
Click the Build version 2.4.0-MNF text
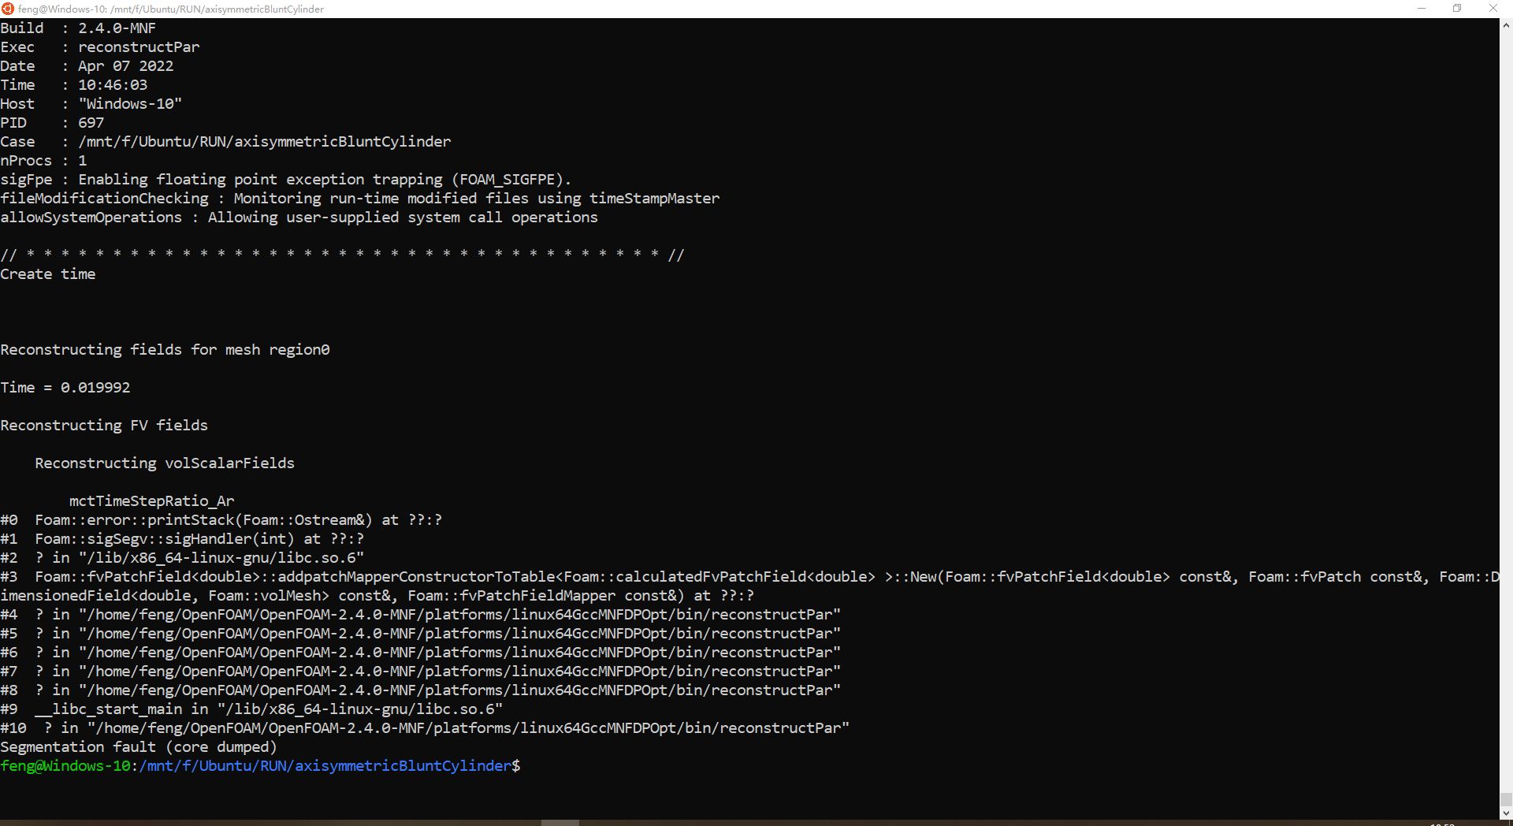117,28
